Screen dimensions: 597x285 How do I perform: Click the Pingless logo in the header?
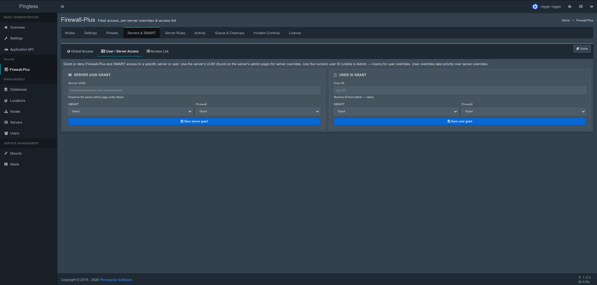28,7
